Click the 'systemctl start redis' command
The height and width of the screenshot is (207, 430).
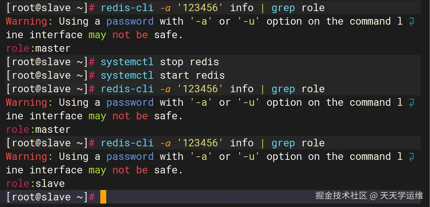point(162,76)
